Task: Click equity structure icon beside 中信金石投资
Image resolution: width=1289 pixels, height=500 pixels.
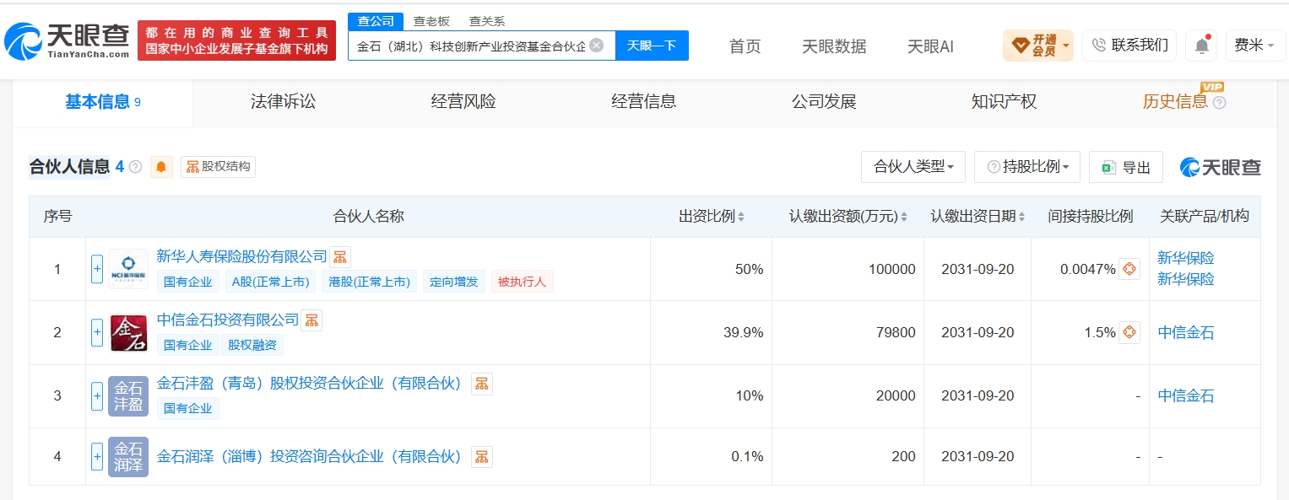Action: click(311, 320)
